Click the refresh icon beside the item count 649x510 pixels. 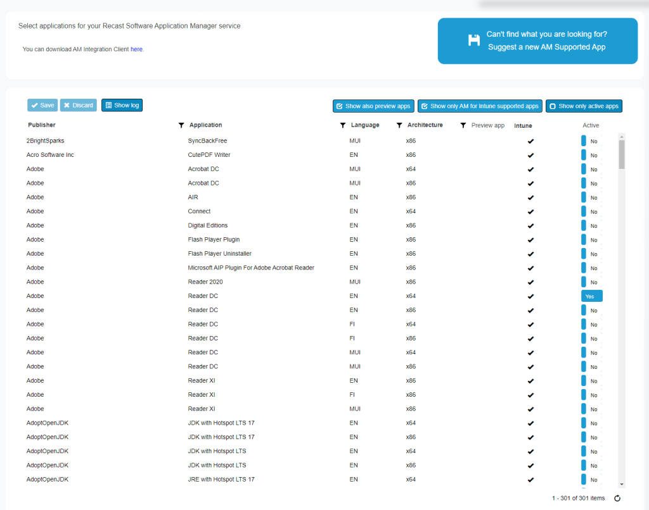coord(617,499)
